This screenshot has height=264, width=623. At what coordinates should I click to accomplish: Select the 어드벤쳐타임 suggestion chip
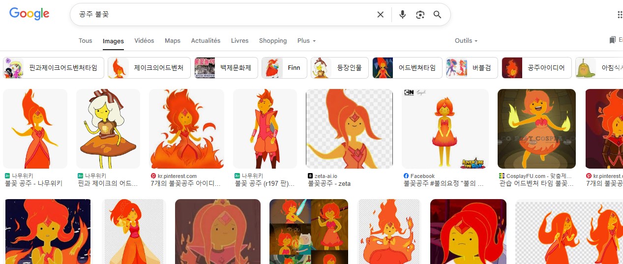coord(407,68)
